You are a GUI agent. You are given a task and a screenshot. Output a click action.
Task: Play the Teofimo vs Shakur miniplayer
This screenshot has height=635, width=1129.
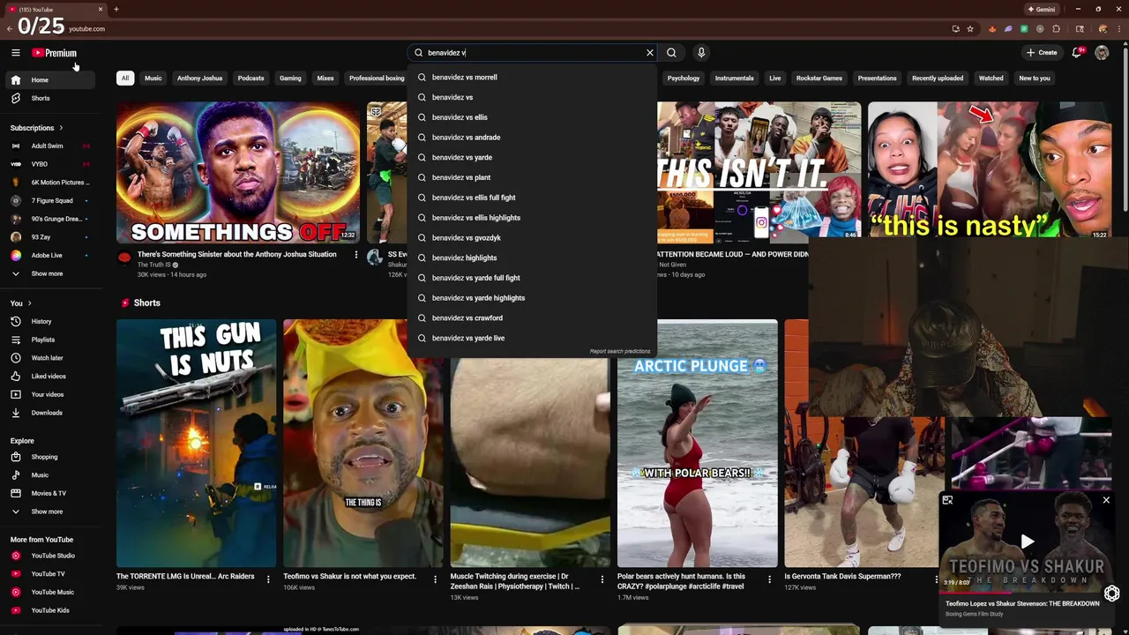[x=1027, y=541]
